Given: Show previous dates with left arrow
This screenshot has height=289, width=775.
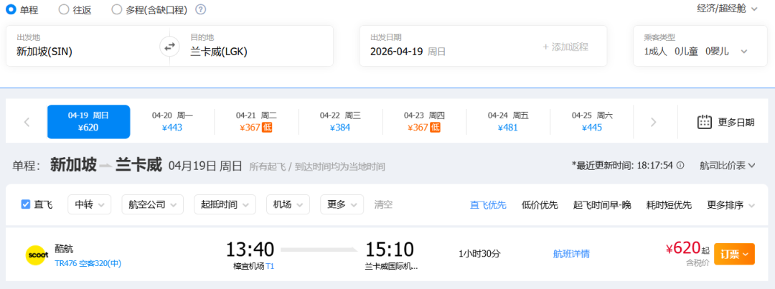Looking at the screenshot, I should [27, 122].
